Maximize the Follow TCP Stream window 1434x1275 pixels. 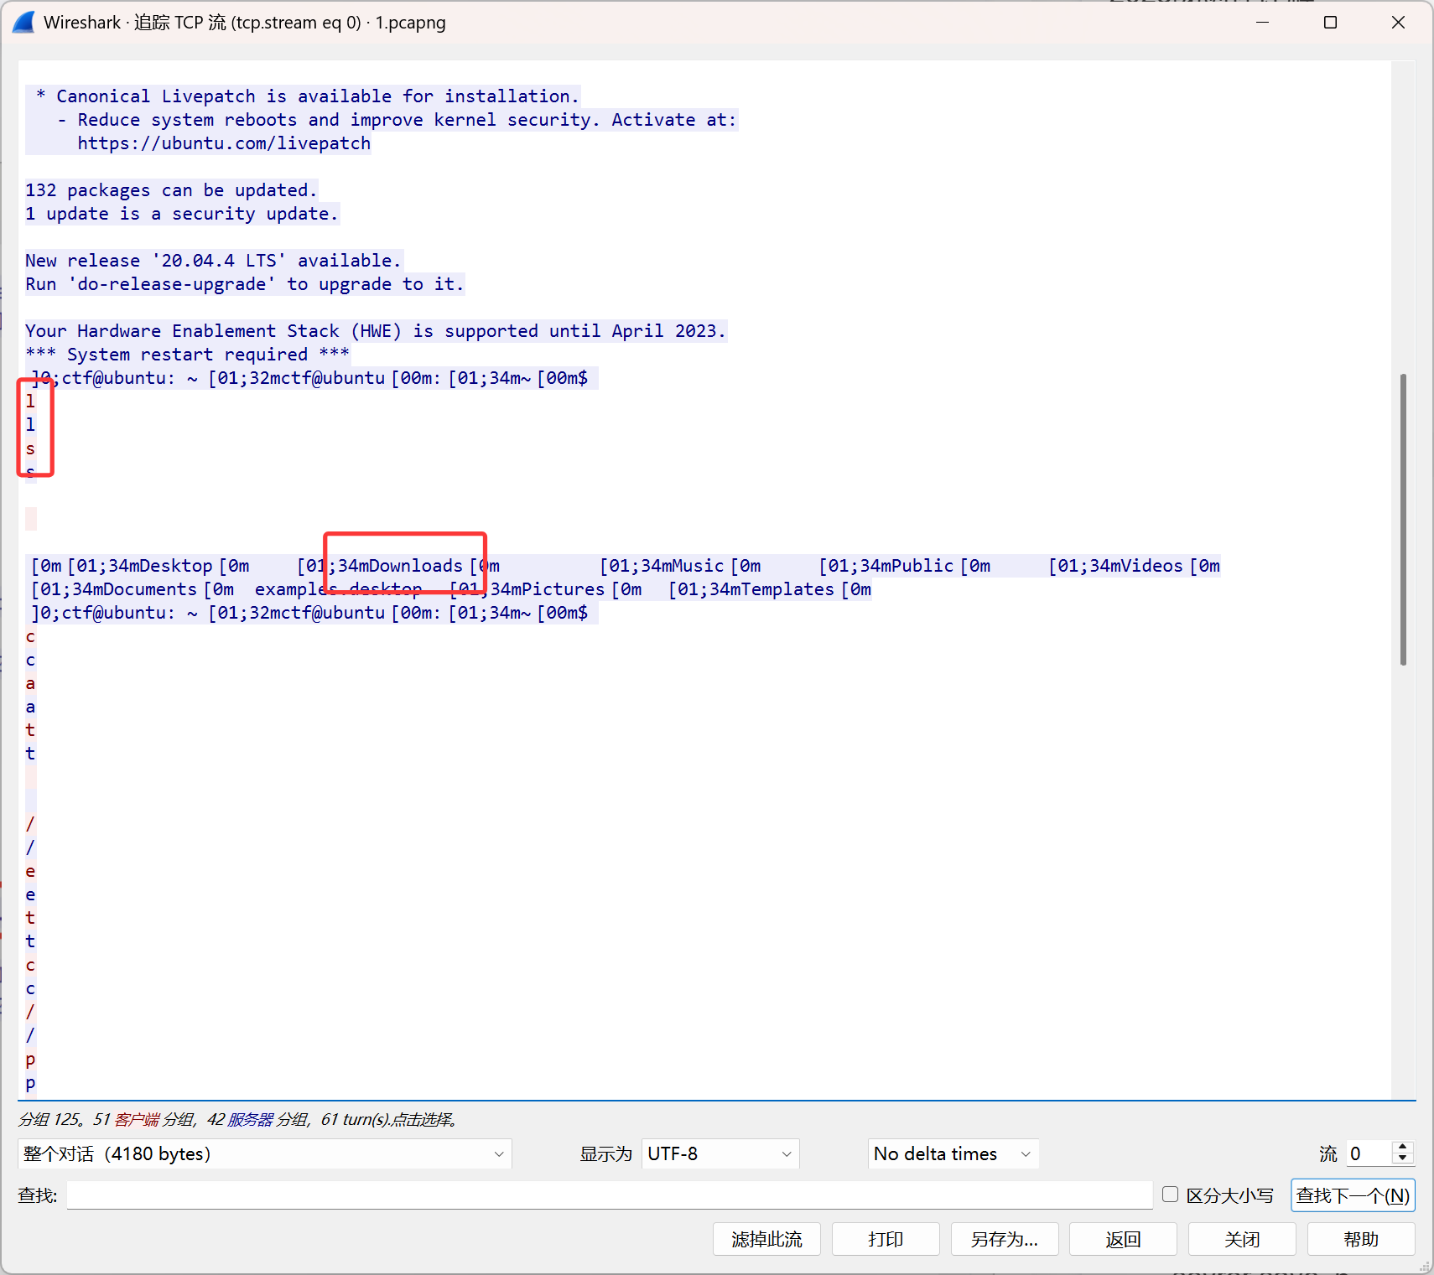tap(1330, 23)
